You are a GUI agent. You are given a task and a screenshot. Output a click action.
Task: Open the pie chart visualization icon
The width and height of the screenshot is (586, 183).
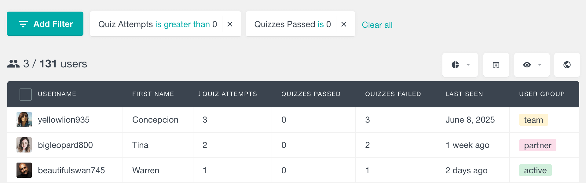(456, 65)
